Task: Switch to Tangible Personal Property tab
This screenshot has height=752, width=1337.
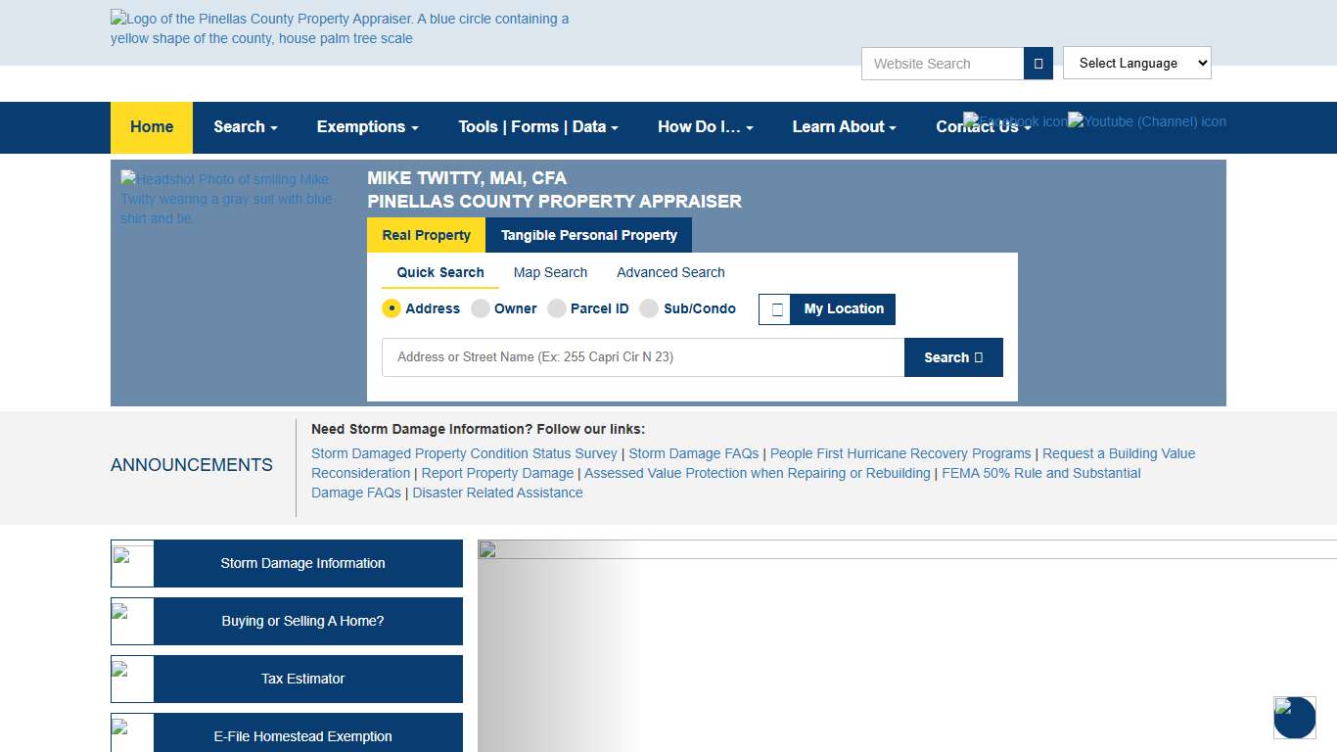Action: pos(588,235)
